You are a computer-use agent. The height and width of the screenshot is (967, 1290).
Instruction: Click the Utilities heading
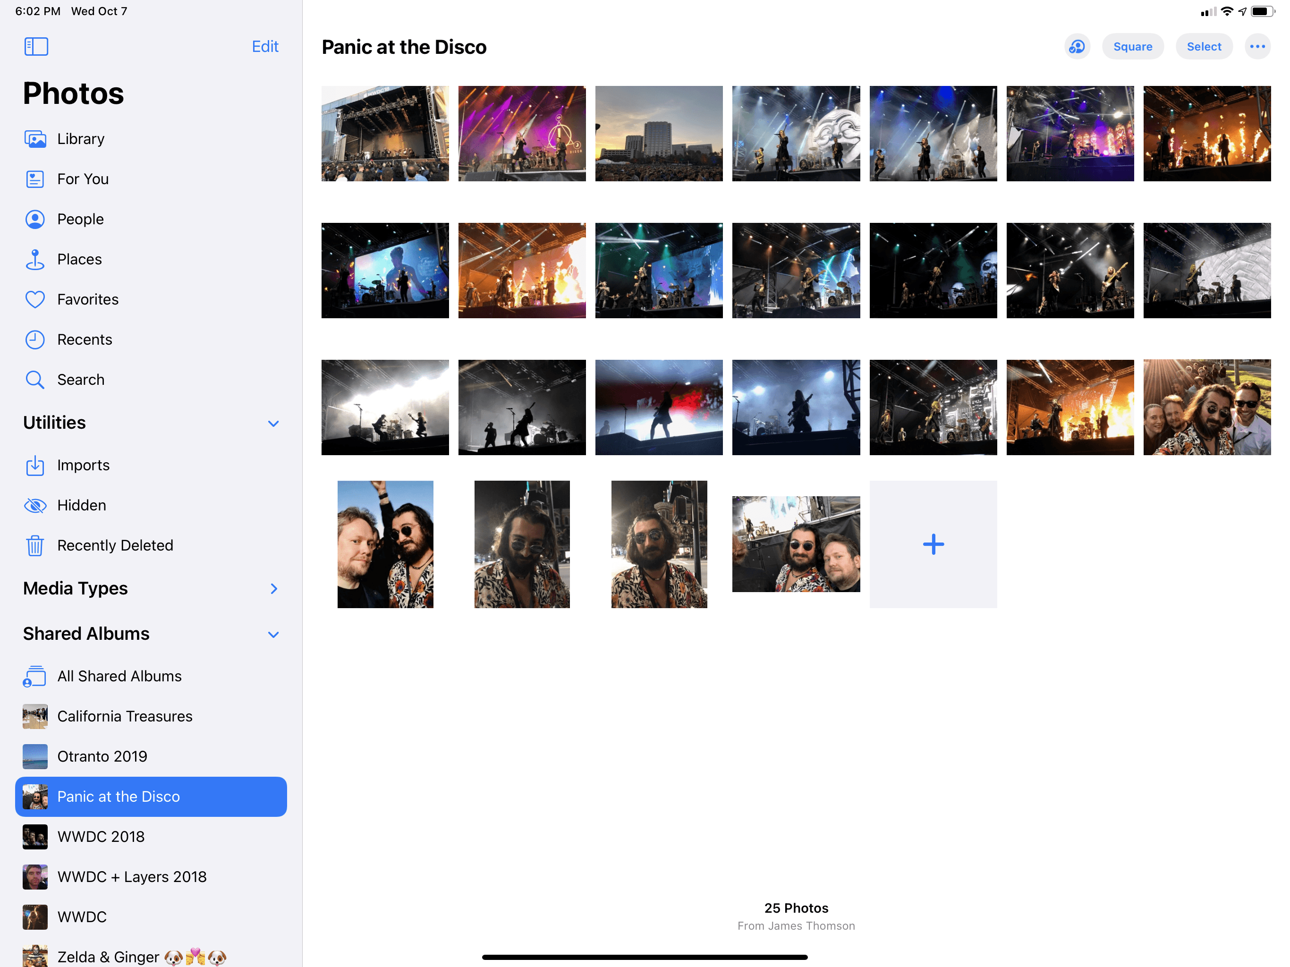[x=54, y=423]
